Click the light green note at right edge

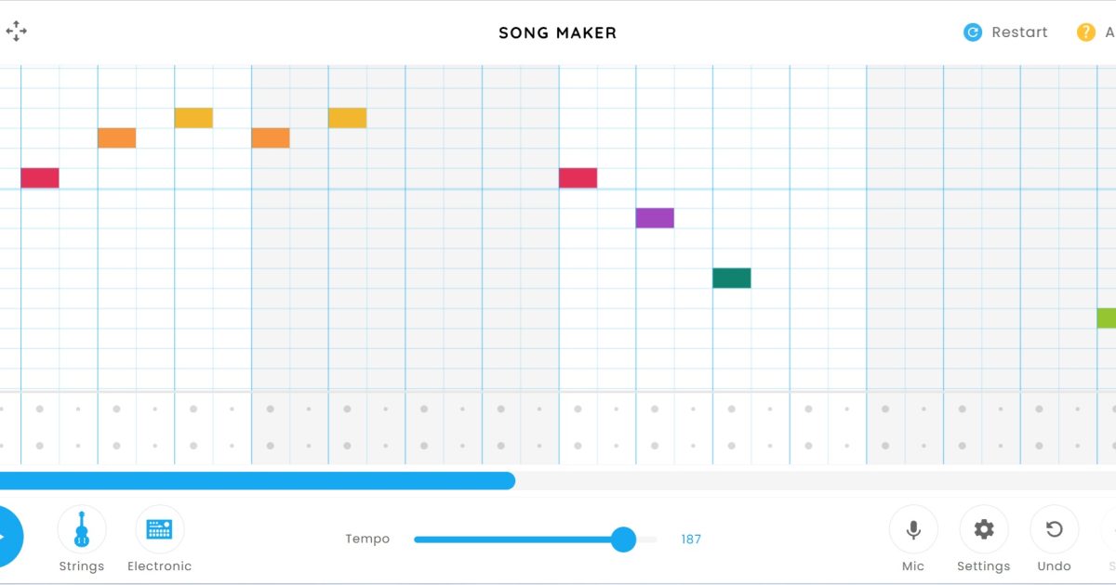[x=1106, y=318]
